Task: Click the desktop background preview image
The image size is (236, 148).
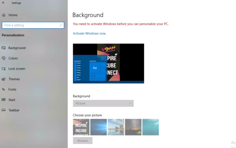Action: tap(109, 64)
